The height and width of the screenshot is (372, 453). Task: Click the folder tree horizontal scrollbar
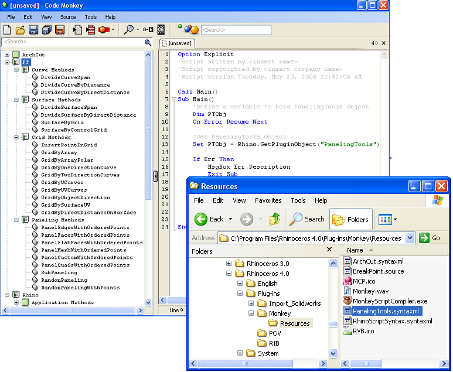(246, 363)
